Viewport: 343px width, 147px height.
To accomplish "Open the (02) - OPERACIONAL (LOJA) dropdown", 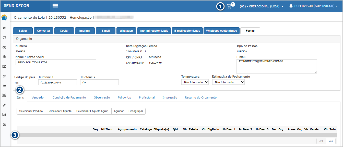I will pos(261,6).
